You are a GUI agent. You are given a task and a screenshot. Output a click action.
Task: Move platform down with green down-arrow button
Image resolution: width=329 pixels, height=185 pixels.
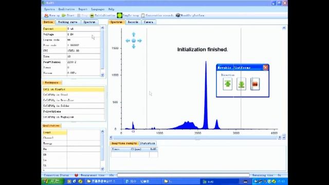click(x=241, y=84)
